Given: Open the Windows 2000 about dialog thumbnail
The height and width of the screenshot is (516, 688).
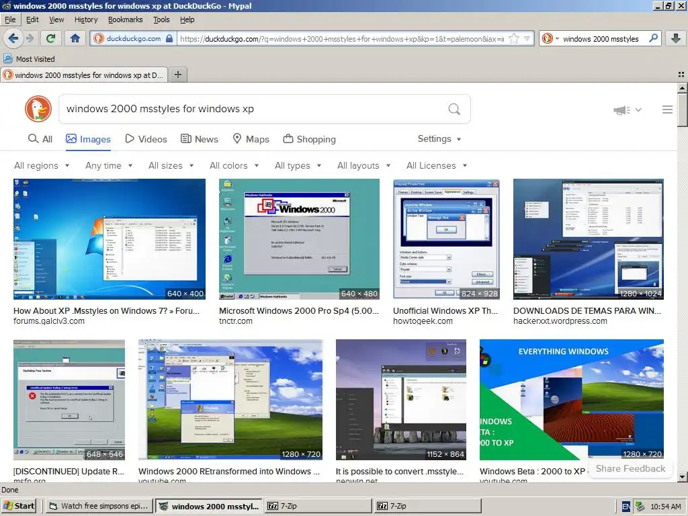Looking at the screenshot, I should coord(299,239).
